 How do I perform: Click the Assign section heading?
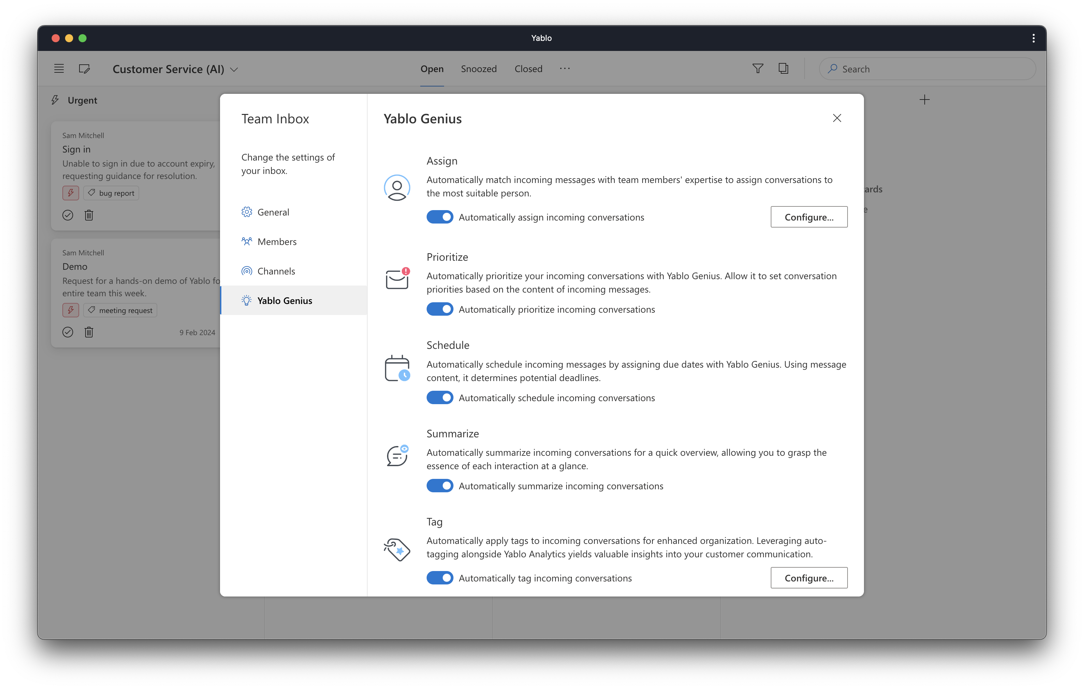pos(442,161)
